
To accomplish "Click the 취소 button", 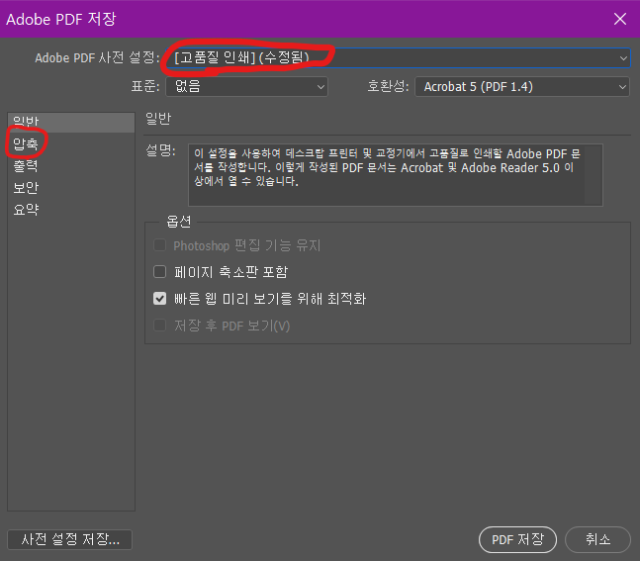I will click(x=597, y=540).
